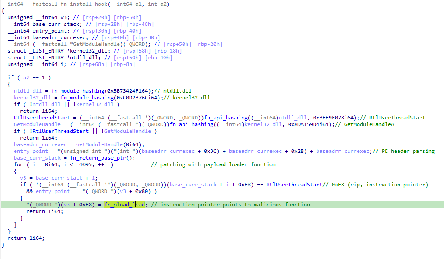Click GetModuleHandle(0i64) call
444x259 pixels.
tap(110, 144)
